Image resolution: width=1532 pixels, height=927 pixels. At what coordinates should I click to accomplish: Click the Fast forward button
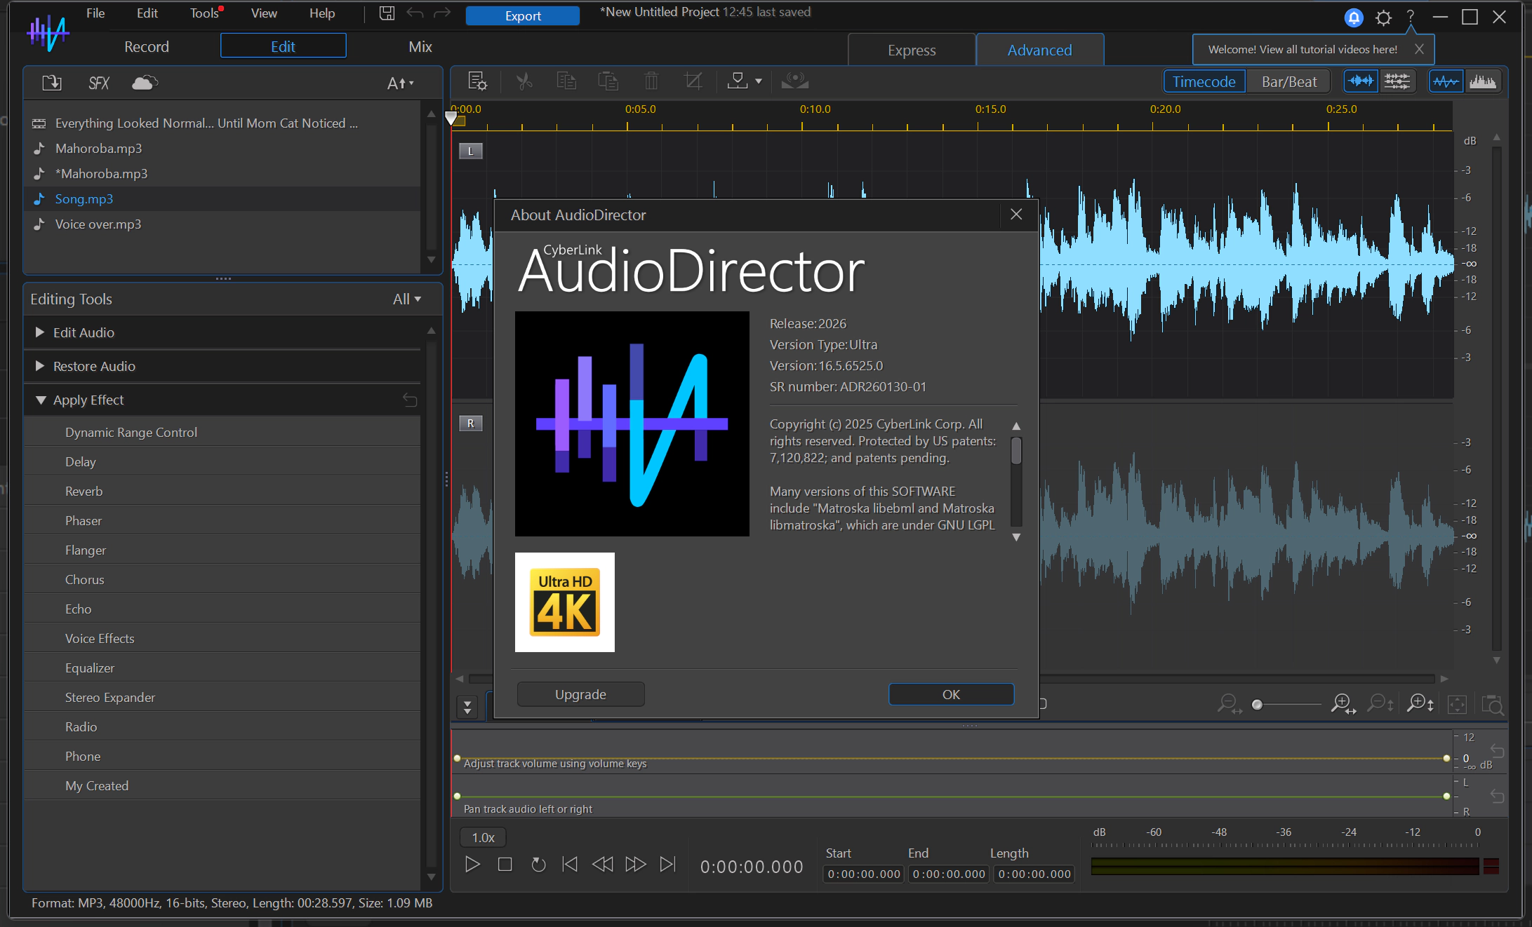click(635, 865)
